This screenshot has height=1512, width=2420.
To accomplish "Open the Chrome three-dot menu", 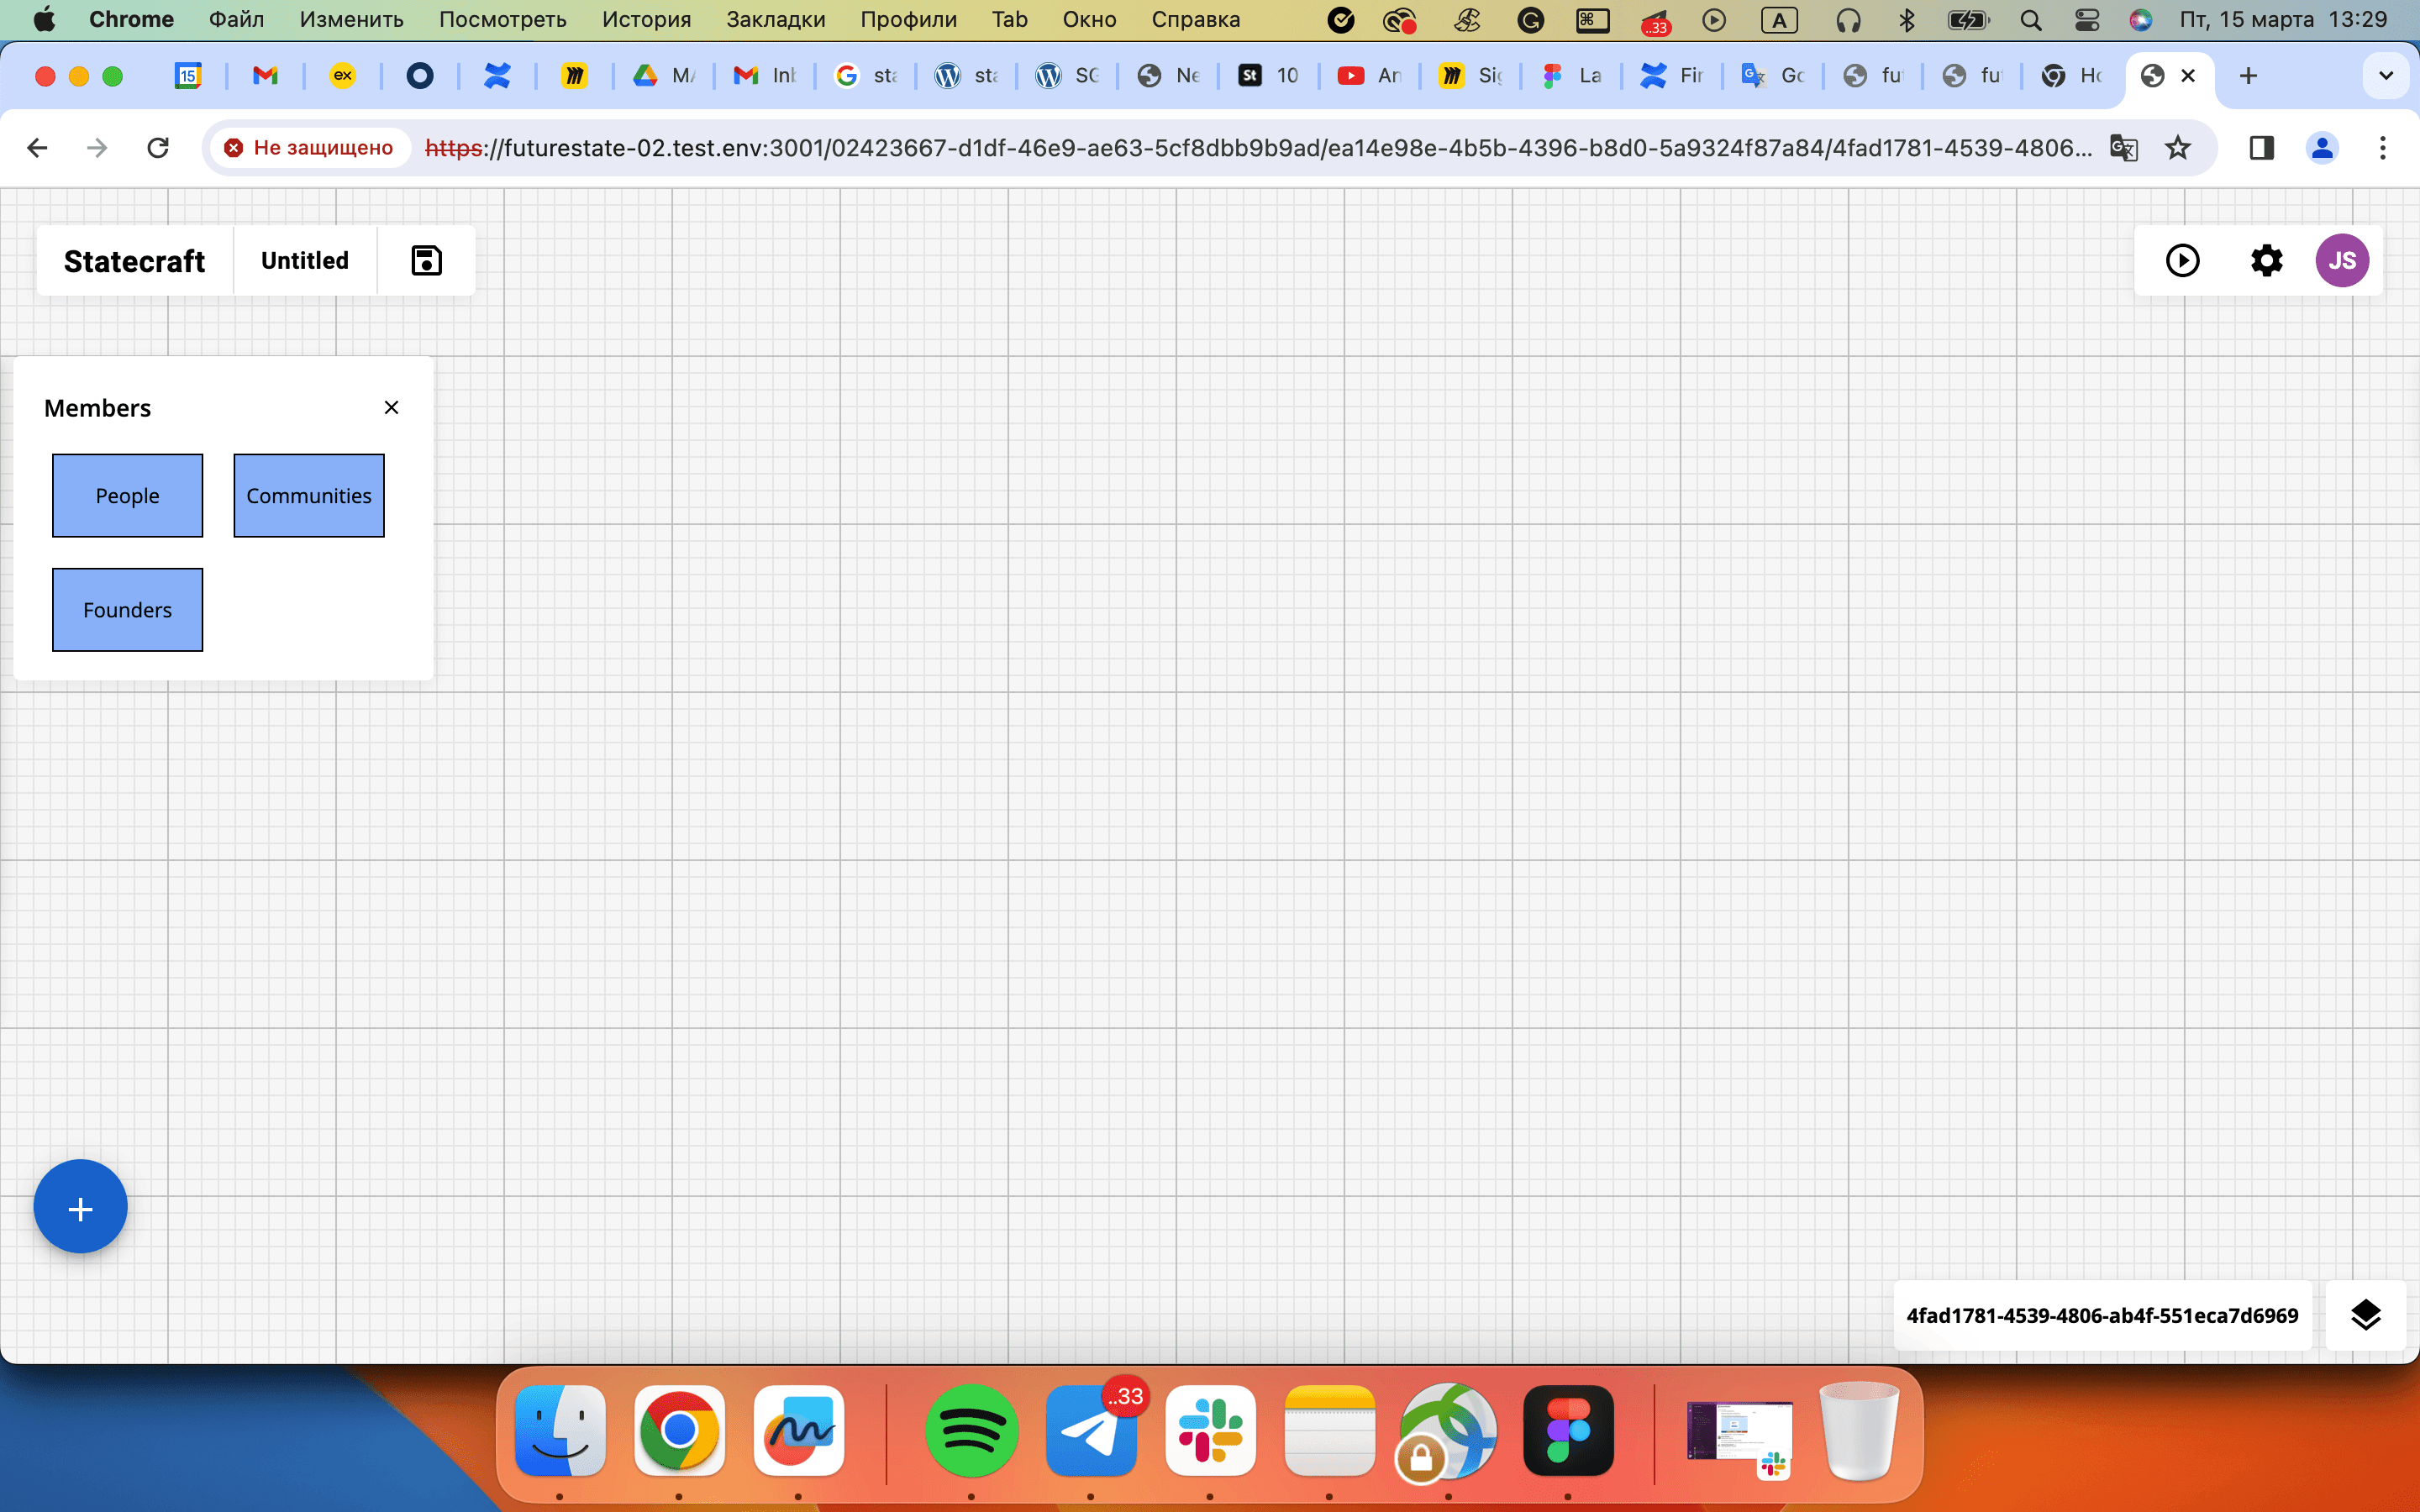I will click(2382, 148).
